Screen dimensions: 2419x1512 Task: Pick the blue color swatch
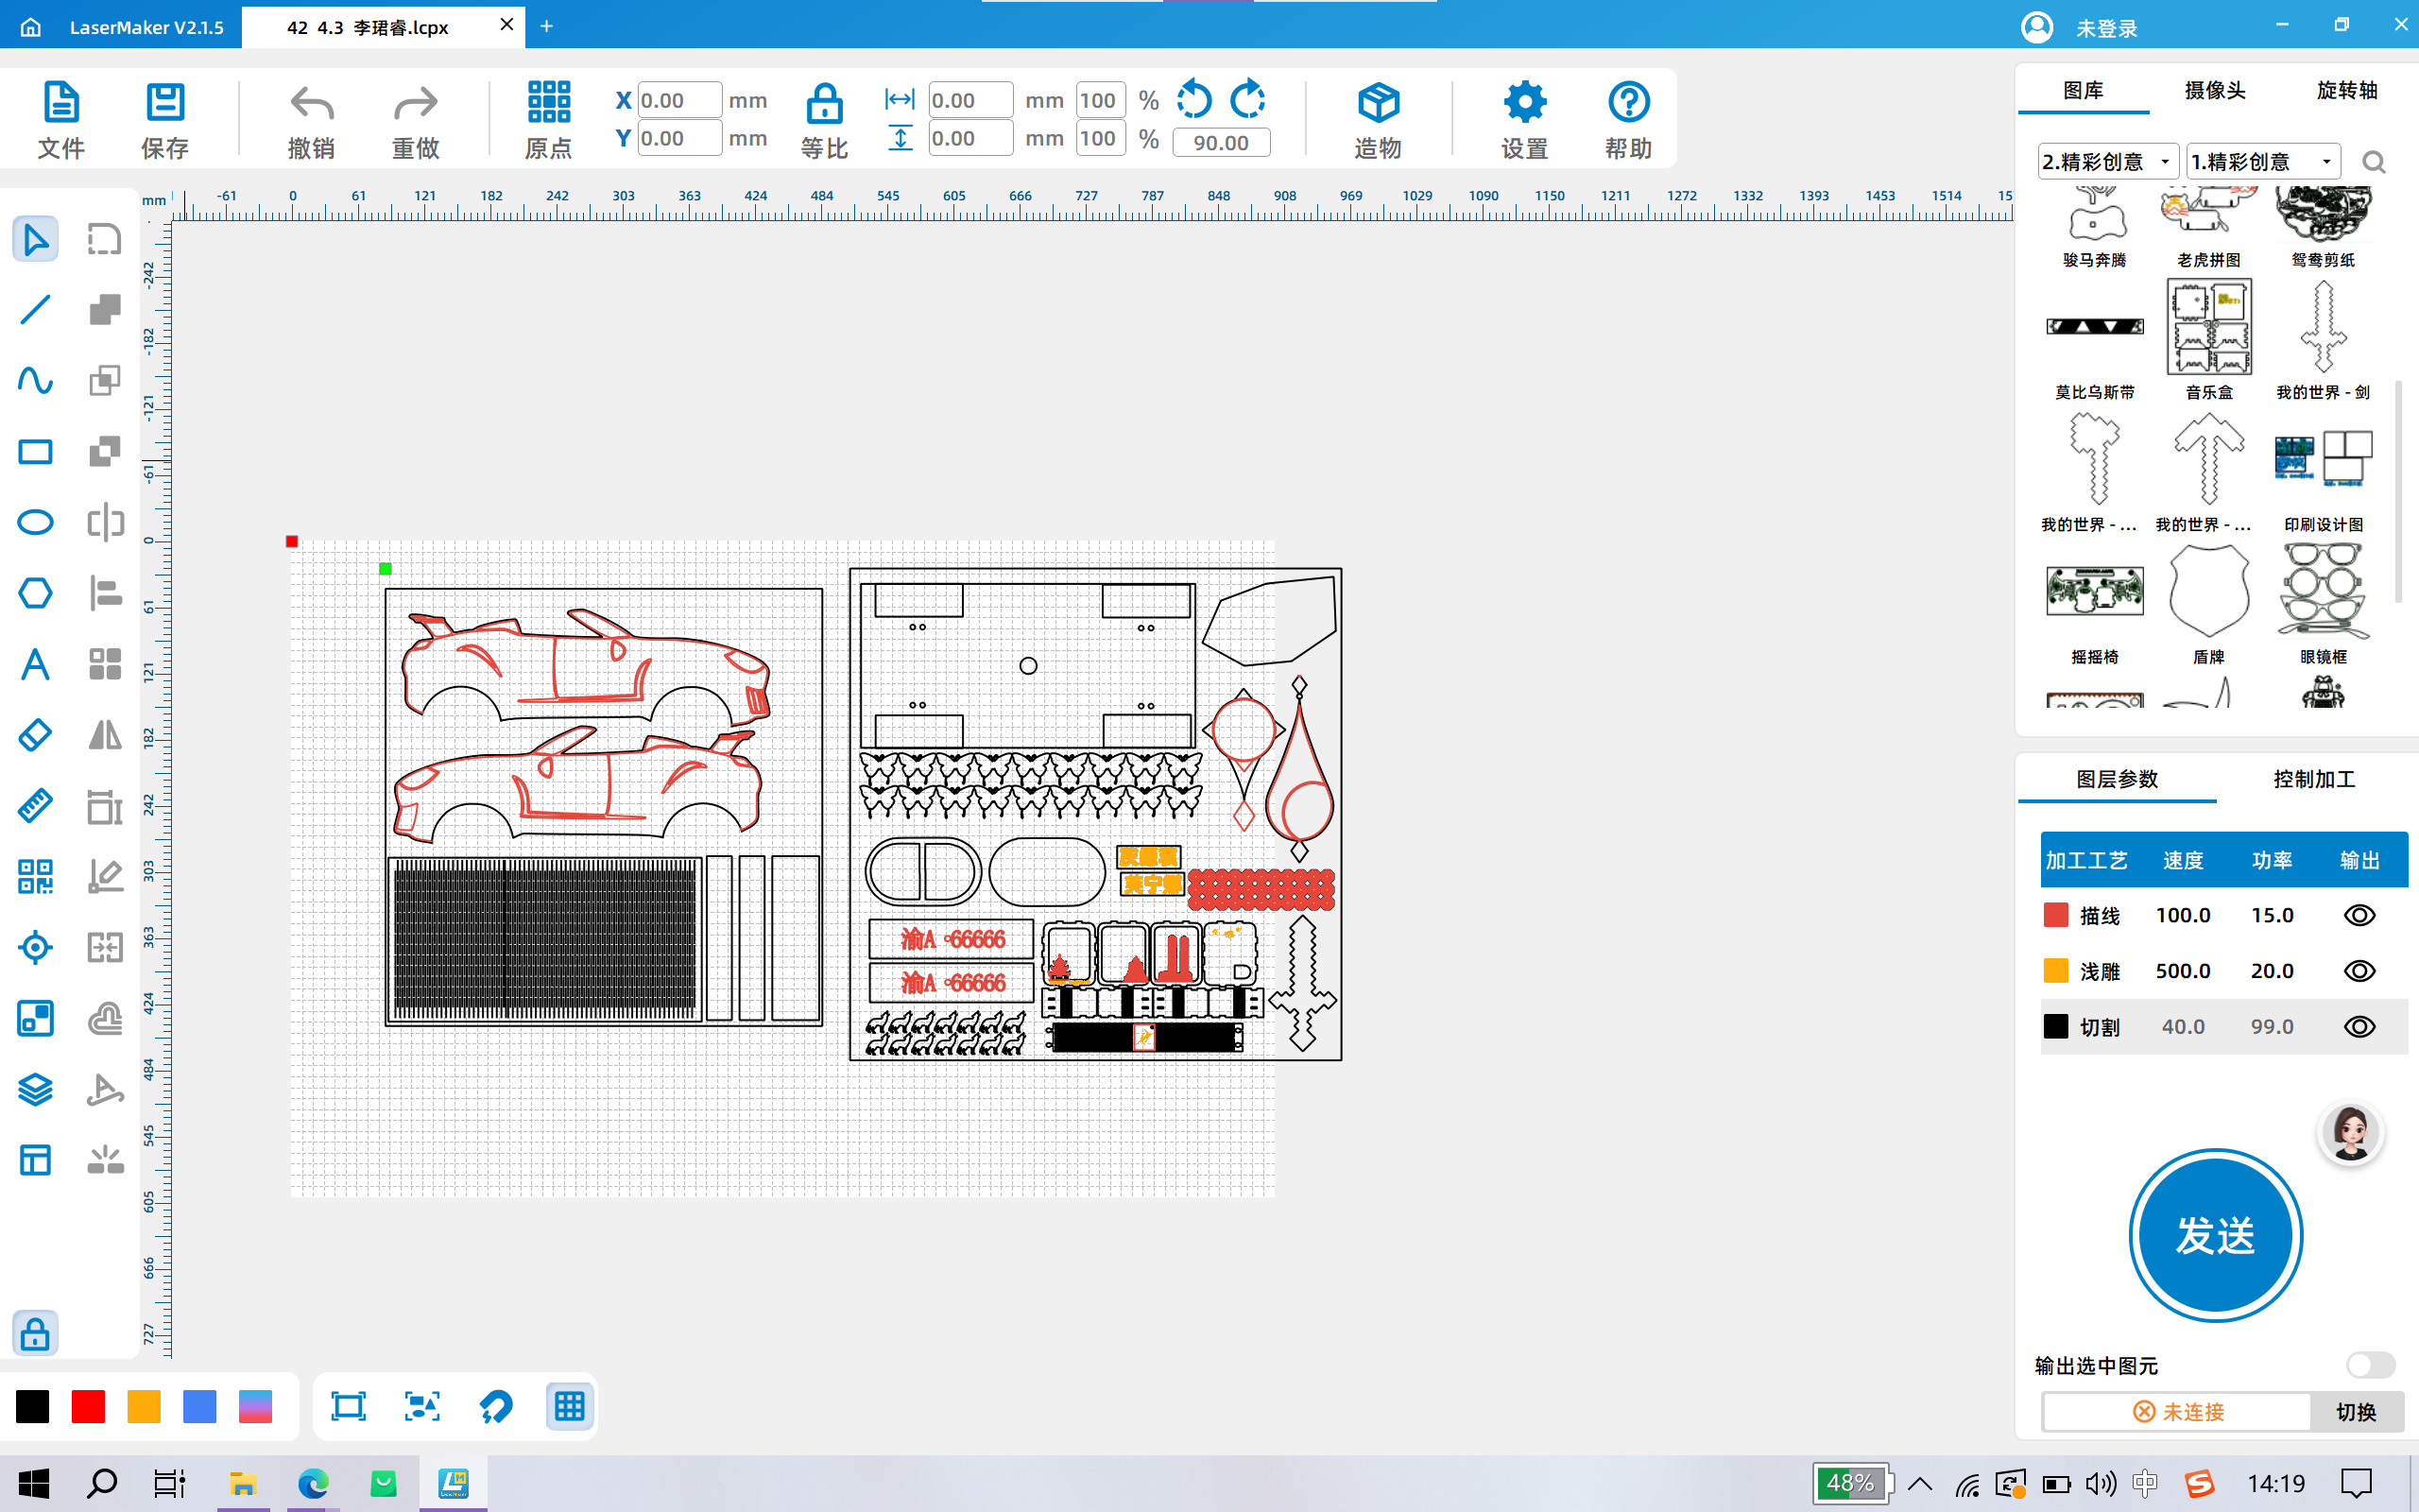point(200,1407)
